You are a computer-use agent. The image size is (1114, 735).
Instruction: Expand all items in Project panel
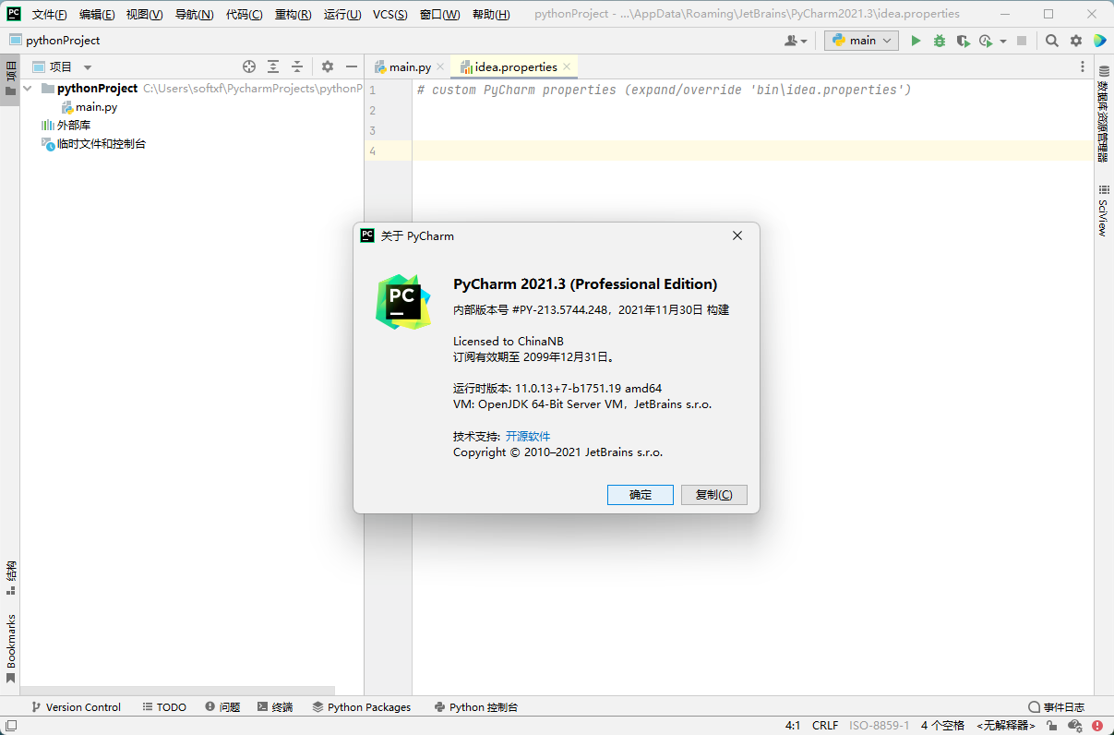[x=273, y=66]
